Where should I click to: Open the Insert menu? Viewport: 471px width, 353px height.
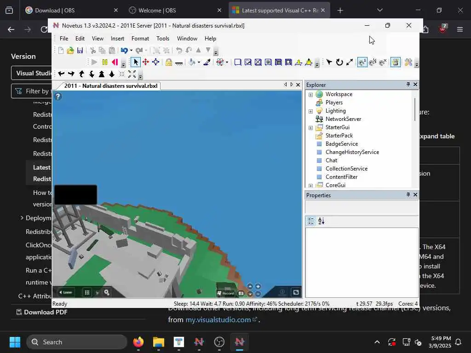(x=117, y=39)
